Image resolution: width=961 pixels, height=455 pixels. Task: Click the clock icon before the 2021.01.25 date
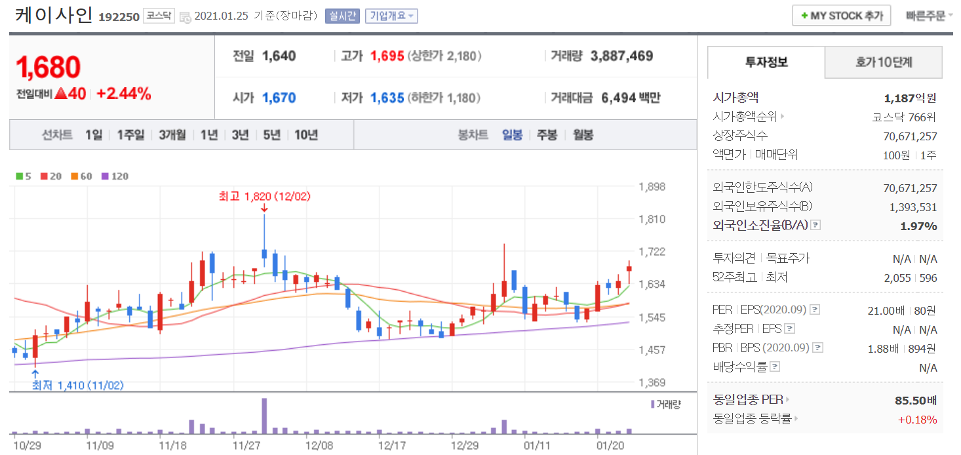pos(185,17)
